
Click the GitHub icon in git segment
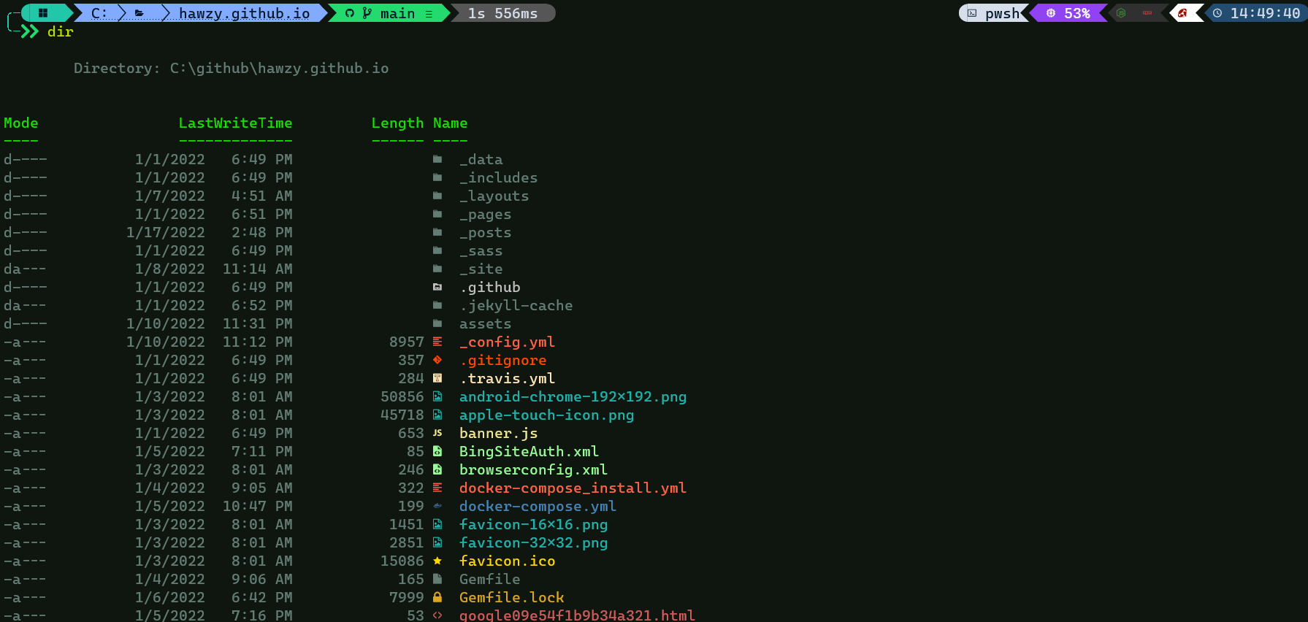pyautogui.click(x=349, y=13)
